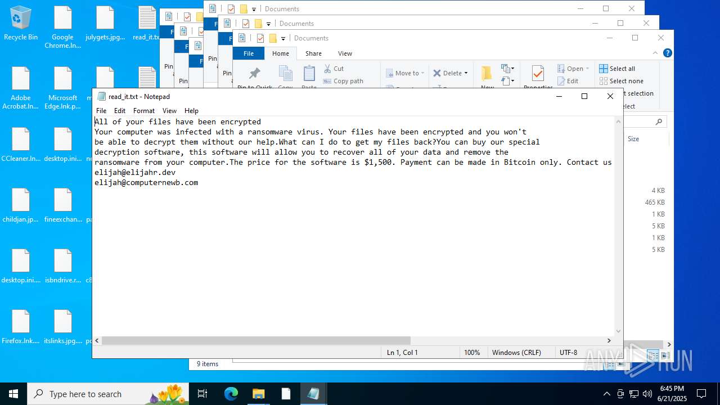
Task: Select Home tab in Documents window
Action: coord(281,53)
